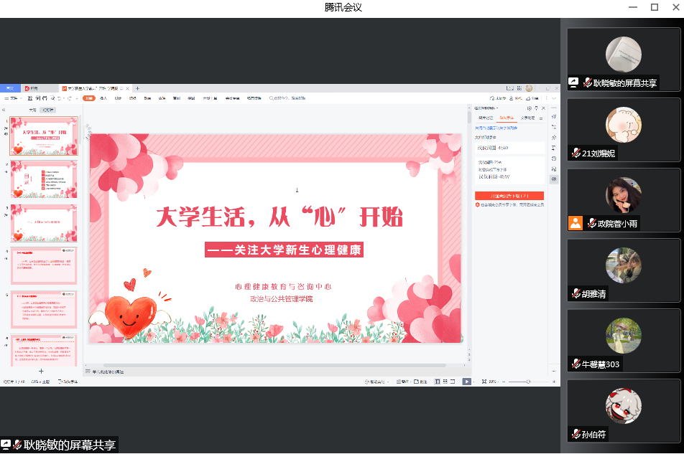Open the 插入 ribbon tab
684x454 pixels.
tap(103, 98)
